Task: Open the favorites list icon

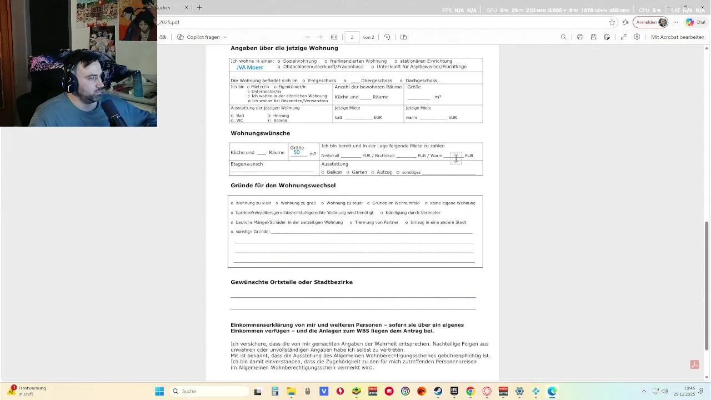Action: point(625,22)
